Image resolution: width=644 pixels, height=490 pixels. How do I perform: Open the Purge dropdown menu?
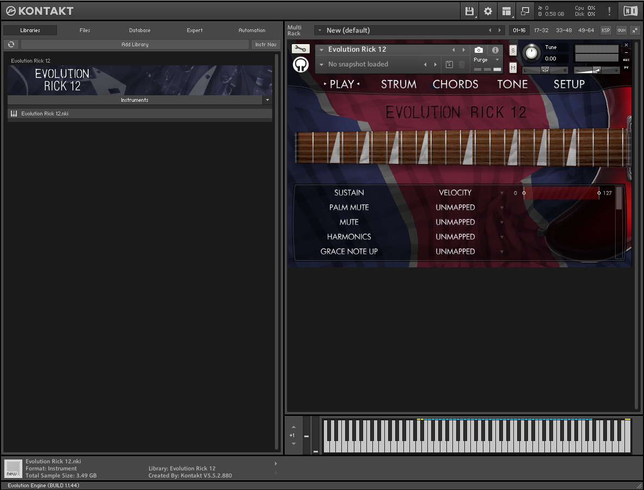point(498,60)
